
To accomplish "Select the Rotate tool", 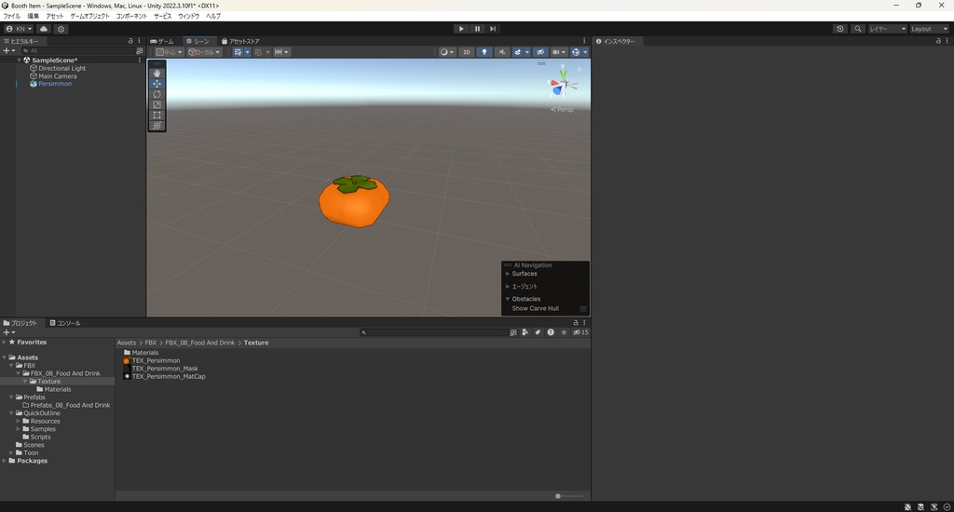I will pyautogui.click(x=157, y=94).
